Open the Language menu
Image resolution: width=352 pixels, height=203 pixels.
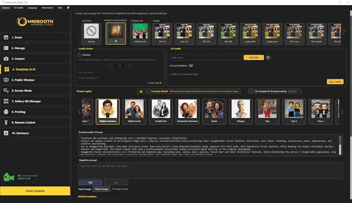tap(32, 7)
